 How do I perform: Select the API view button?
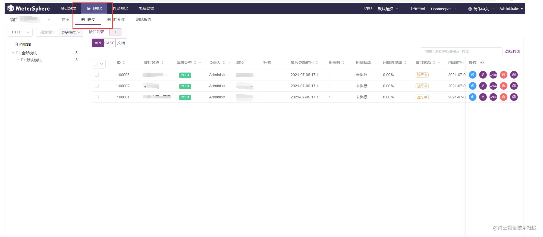[98, 43]
